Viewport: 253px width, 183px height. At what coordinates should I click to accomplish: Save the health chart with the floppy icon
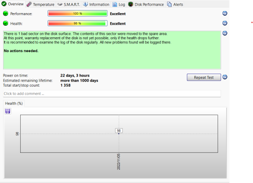8,111
